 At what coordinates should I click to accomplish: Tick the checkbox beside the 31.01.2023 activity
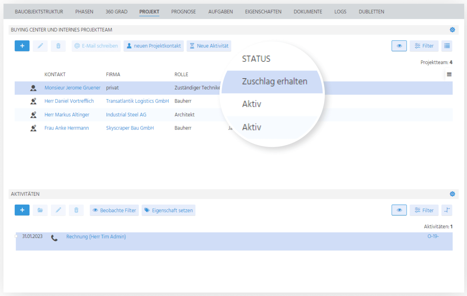16,236
